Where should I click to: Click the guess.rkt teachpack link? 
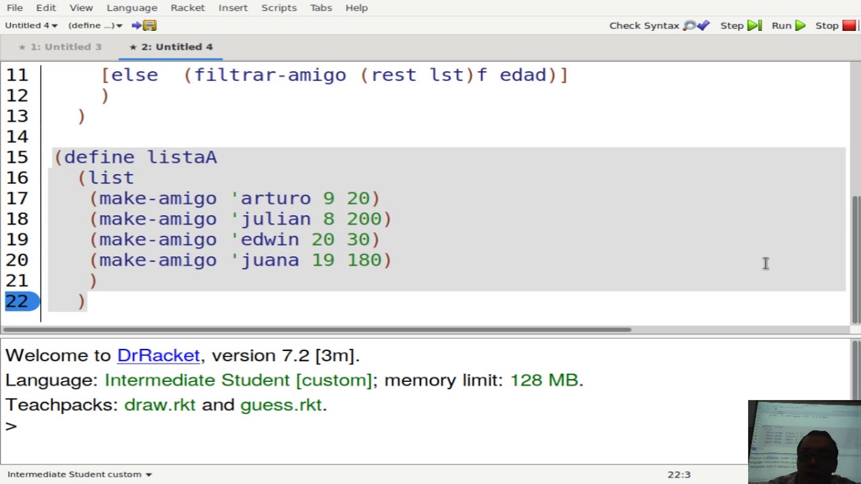(x=280, y=405)
